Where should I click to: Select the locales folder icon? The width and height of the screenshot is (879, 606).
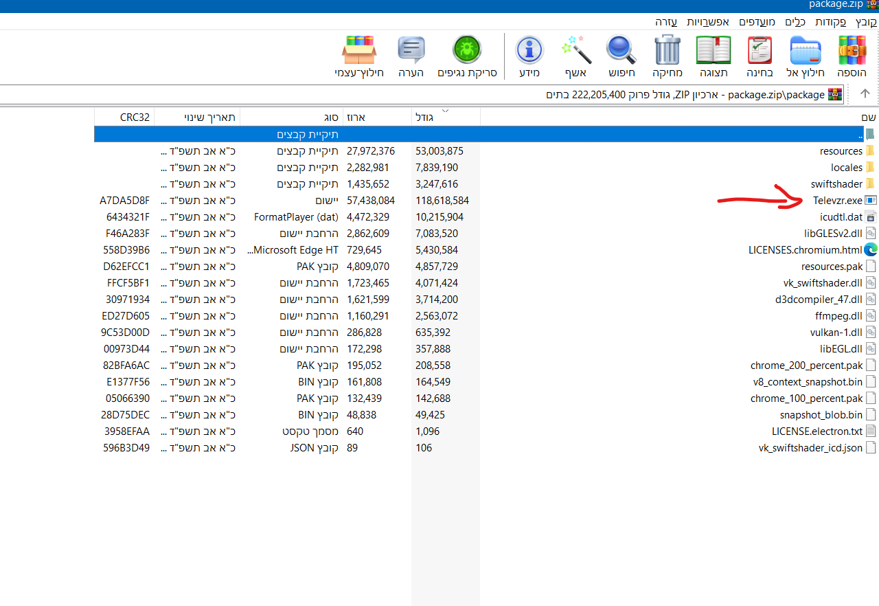coord(870,167)
